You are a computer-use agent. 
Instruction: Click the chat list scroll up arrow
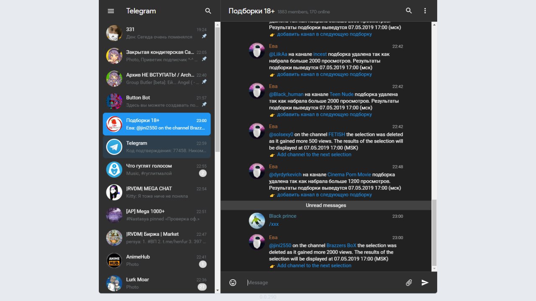coord(217,25)
